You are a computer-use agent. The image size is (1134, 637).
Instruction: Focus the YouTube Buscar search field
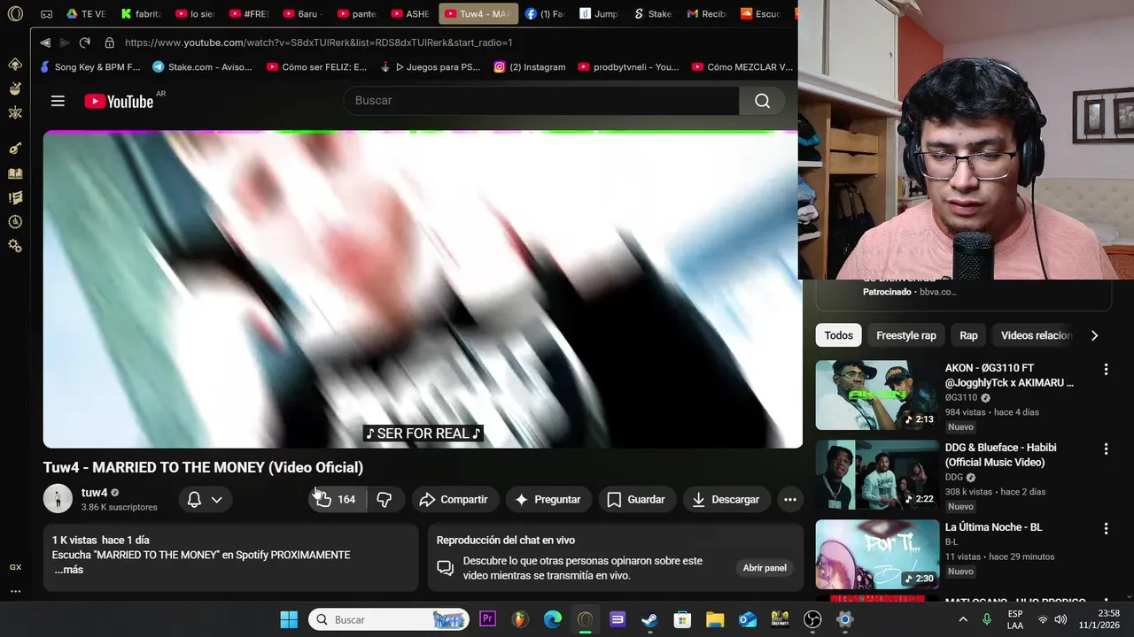[x=541, y=101]
